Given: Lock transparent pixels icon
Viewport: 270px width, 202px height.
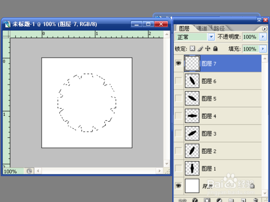Looking at the screenshot, I should tap(192, 48).
